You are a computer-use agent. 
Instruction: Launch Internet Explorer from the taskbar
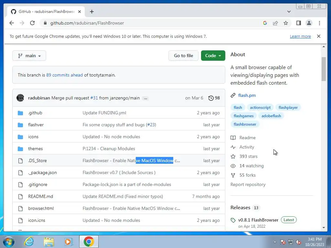pyautogui.click(x=29, y=242)
